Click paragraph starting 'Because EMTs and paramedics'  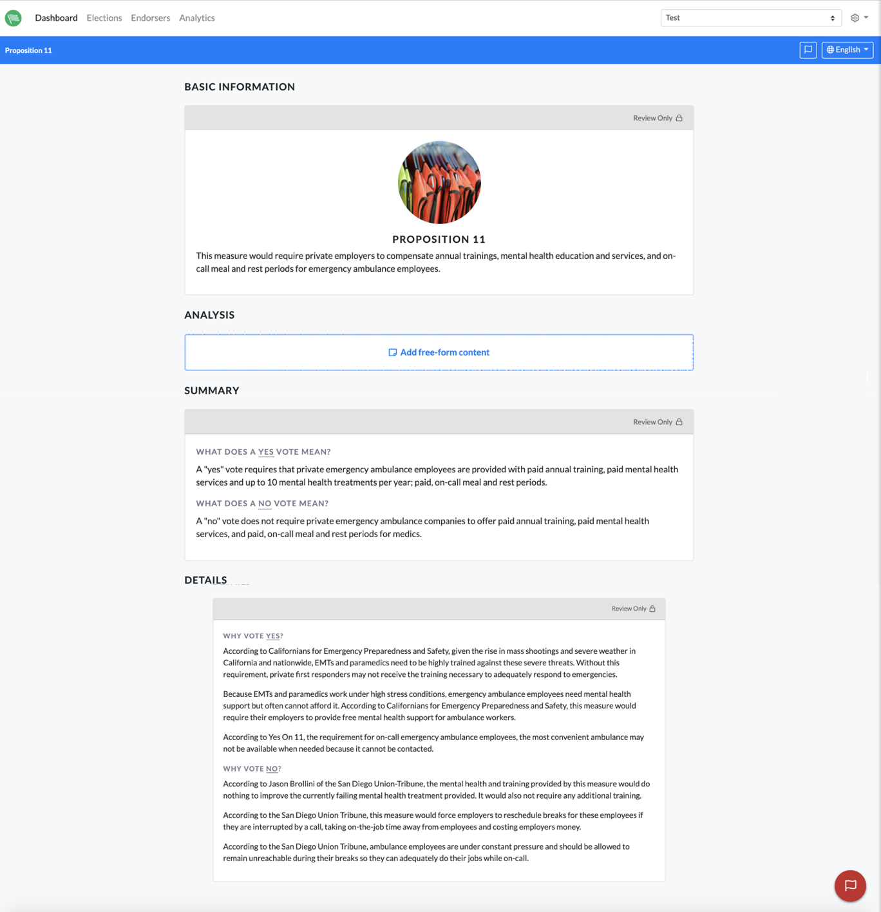(430, 706)
